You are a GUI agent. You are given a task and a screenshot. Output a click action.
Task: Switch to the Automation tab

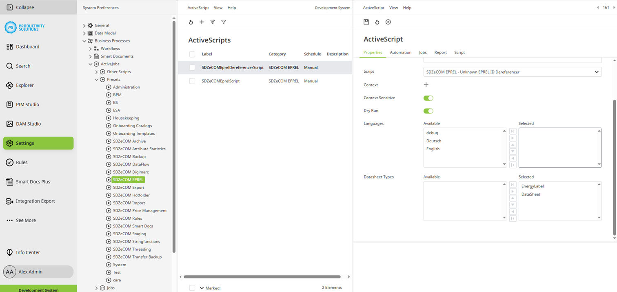click(x=400, y=52)
